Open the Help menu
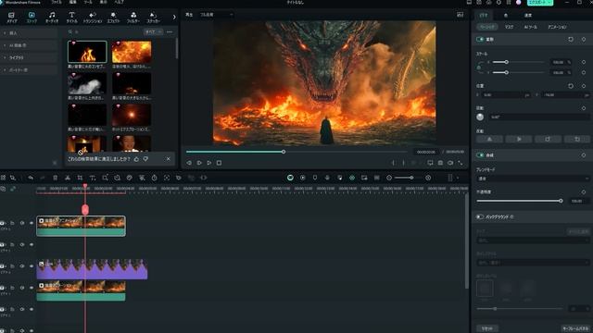593x333 pixels. pyautogui.click(x=119, y=2)
